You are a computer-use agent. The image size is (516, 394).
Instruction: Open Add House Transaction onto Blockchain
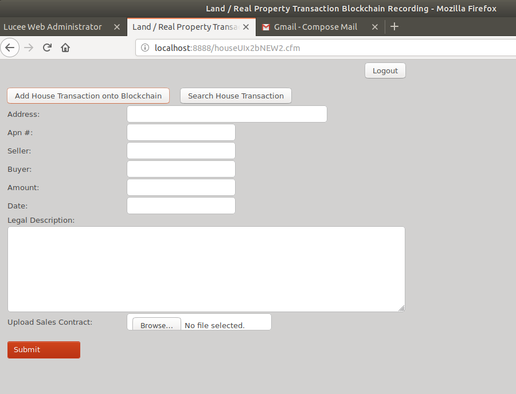[x=88, y=96]
